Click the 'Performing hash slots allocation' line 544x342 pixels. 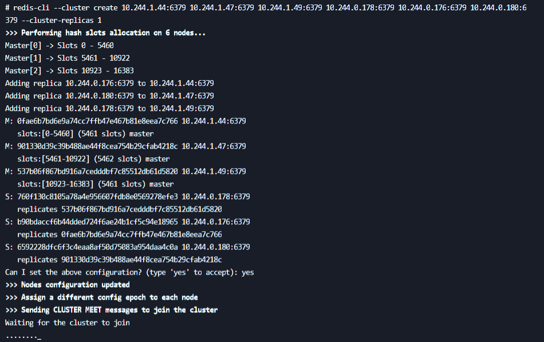point(105,33)
